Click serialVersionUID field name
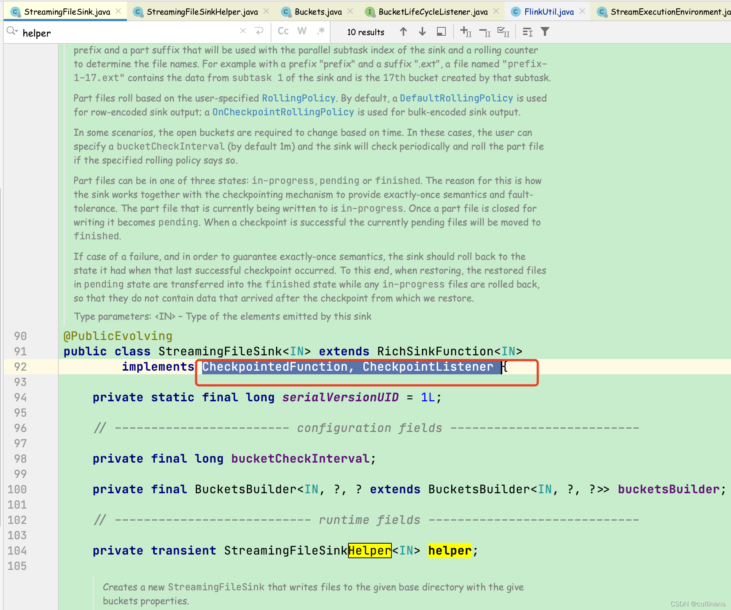This screenshot has width=731, height=610. coord(340,397)
